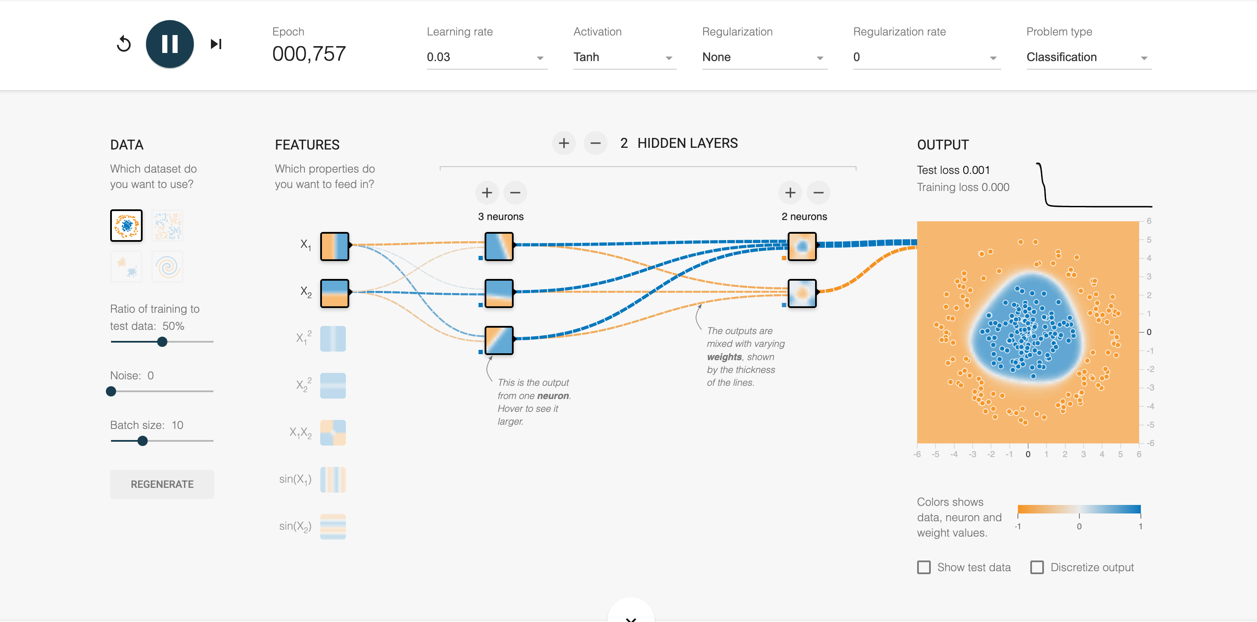The width and height of the screenshot is (1257, 622).
Task: Toggle the X1X2 feature on
Action: (x=333, y=433)
